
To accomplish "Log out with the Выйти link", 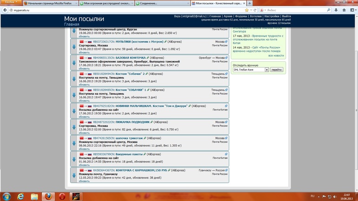I will point(286,16).
